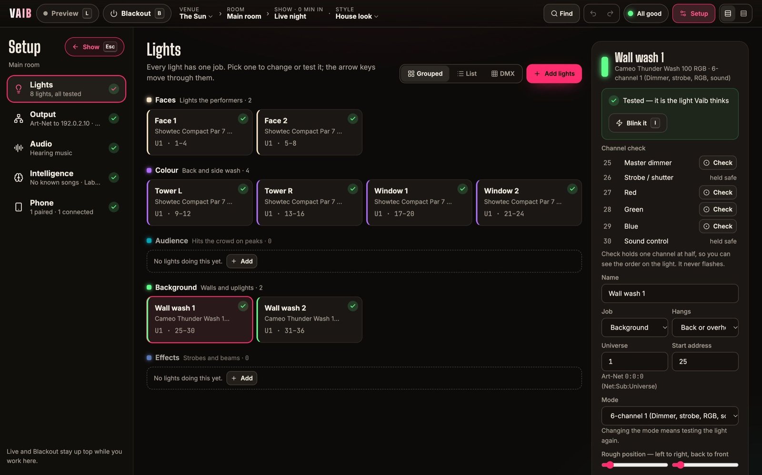
Task: Click the tested checkmark on Tower R card
Action: (x=352, y=189)
